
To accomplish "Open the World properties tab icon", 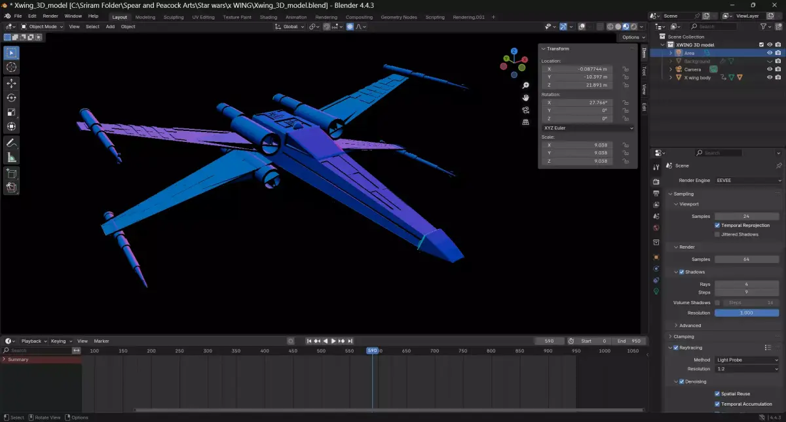I will (656, 228).
